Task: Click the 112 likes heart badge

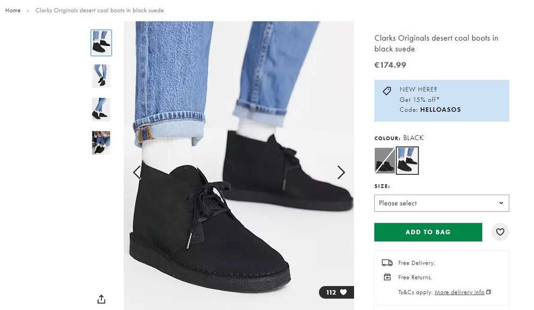Action: coord(336,292)
